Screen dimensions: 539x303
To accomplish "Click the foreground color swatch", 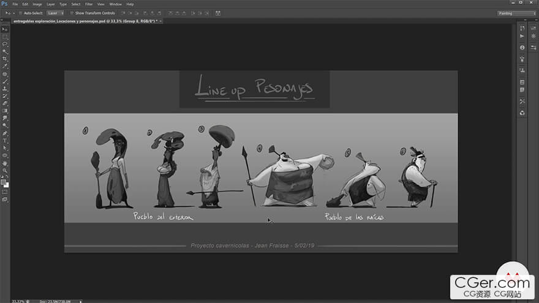I will pos(4,182).
